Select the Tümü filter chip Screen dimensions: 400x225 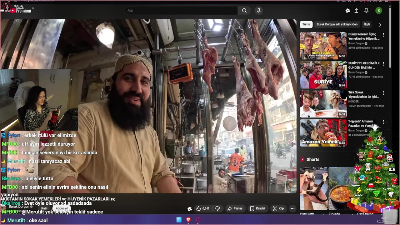tap(306, 24)
